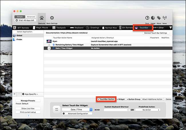The image size is (186, 130).
Task: Open the Predefined Action dropdown
Action: coord(148,110)
